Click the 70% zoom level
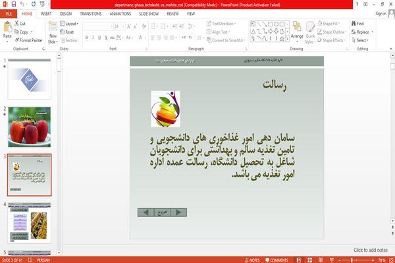The width and height of the screenshot is (395, 263). (x=382, y=260)
